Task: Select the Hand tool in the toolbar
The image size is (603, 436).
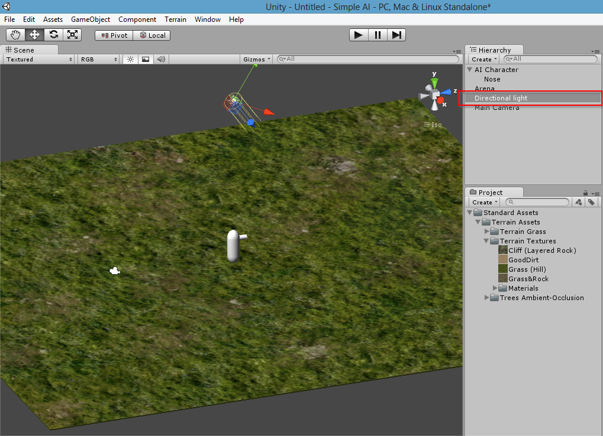Action: (x=15, y=35)
